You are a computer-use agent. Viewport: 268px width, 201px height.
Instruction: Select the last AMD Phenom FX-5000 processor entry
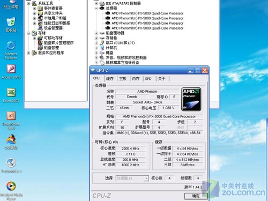click(147, 28)
